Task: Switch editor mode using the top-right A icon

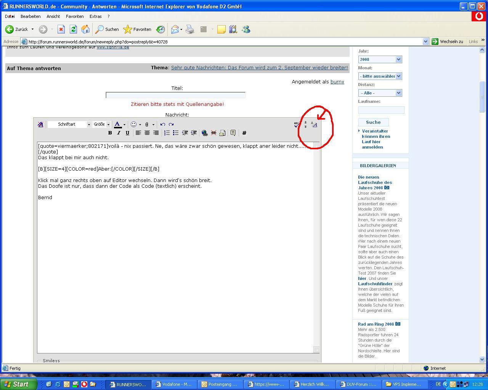Action: (314, 124)
